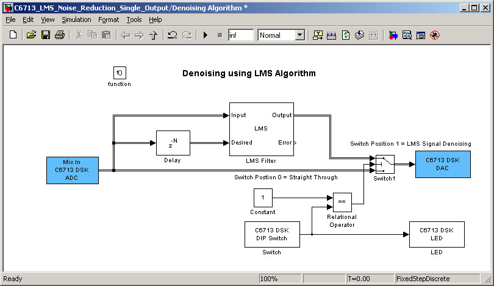Open the Tools menu
The image size is (494, 286).
point(134,20)
